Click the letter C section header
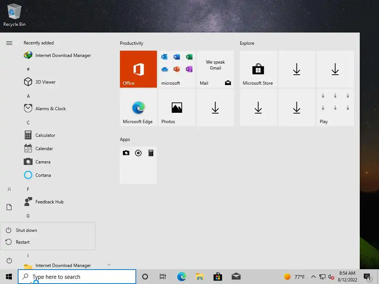 [x=28, y=123]
